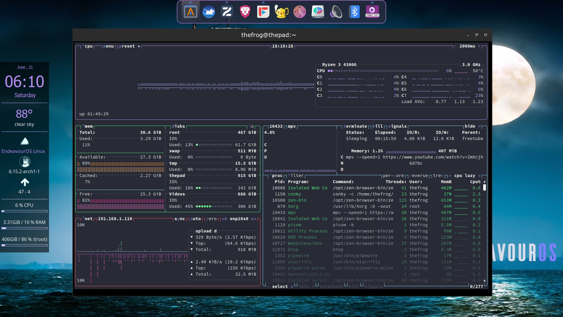Activate the process filter field

[296, 176]
